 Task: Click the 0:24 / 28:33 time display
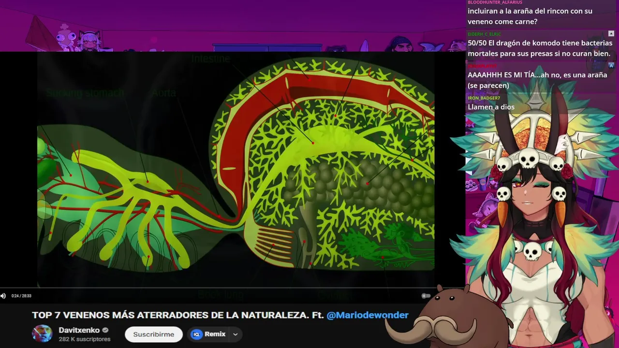pos(21,296)
